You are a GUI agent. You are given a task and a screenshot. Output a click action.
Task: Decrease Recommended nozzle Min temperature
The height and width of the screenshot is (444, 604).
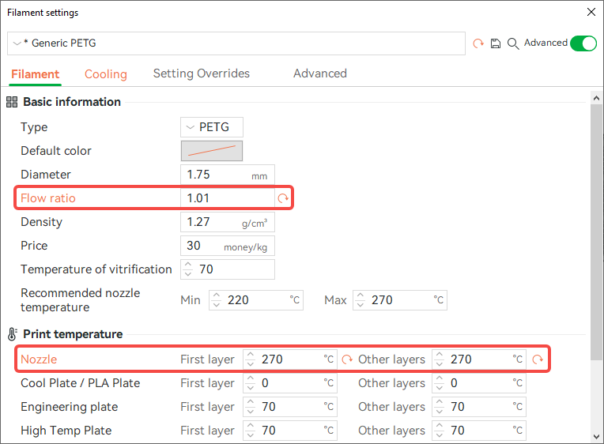(x=217, y=304)
